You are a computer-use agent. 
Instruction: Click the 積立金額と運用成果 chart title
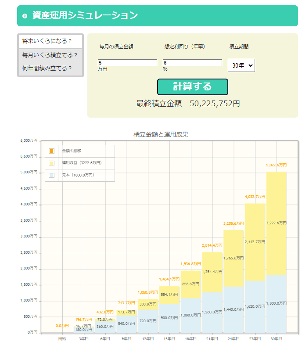[161, 134]
